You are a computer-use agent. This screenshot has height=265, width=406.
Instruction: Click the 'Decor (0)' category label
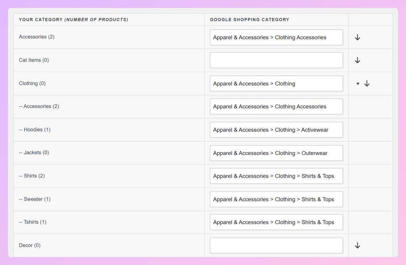pyautogui.click(x=29, y=245)
